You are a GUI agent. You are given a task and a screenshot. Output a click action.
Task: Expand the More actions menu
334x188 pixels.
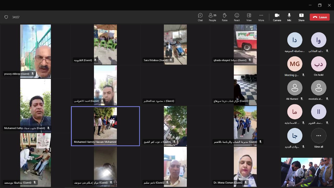tap(261, 17)
